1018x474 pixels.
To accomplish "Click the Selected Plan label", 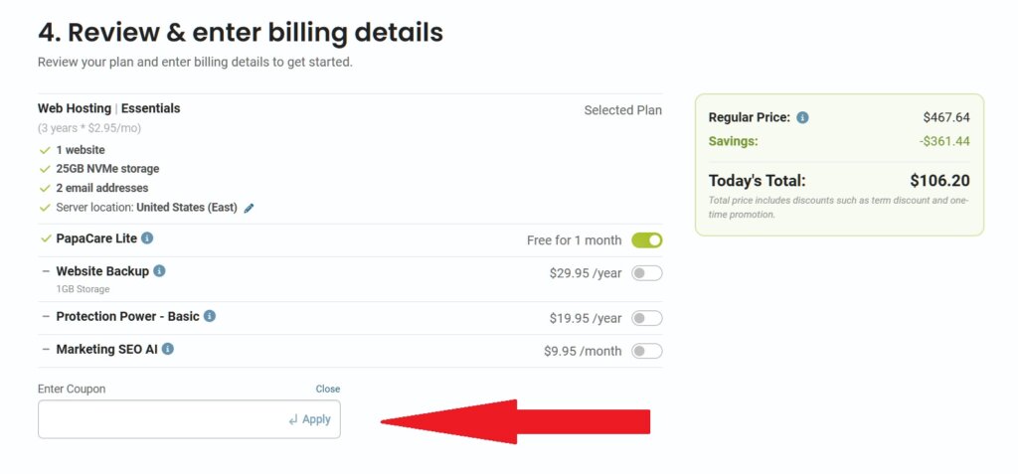I will pos(622,110).
